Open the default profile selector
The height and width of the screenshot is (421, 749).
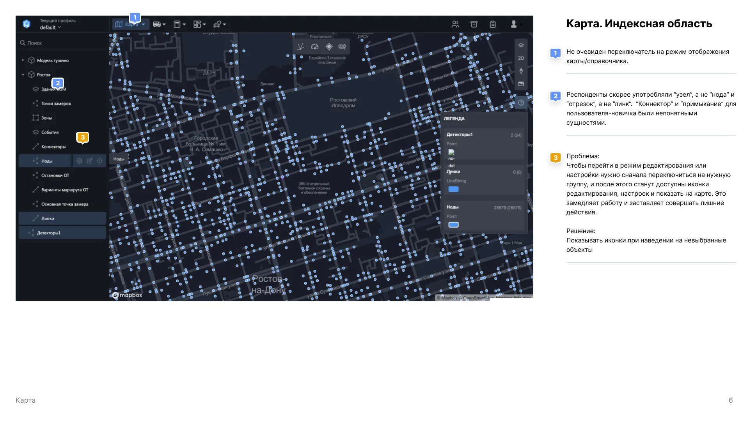click(x=50, y=27)
